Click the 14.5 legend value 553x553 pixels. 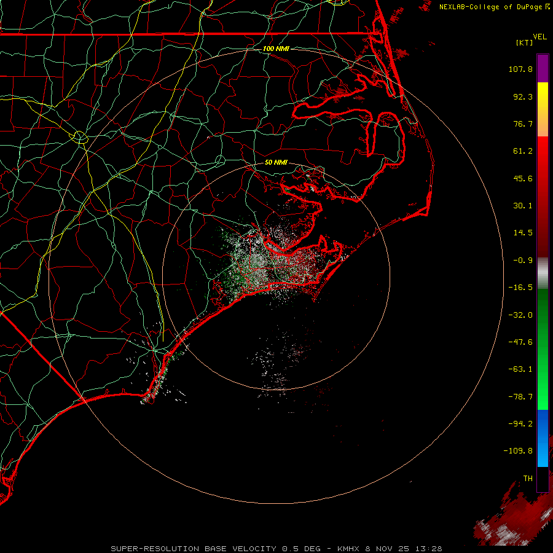pos(523,233)
